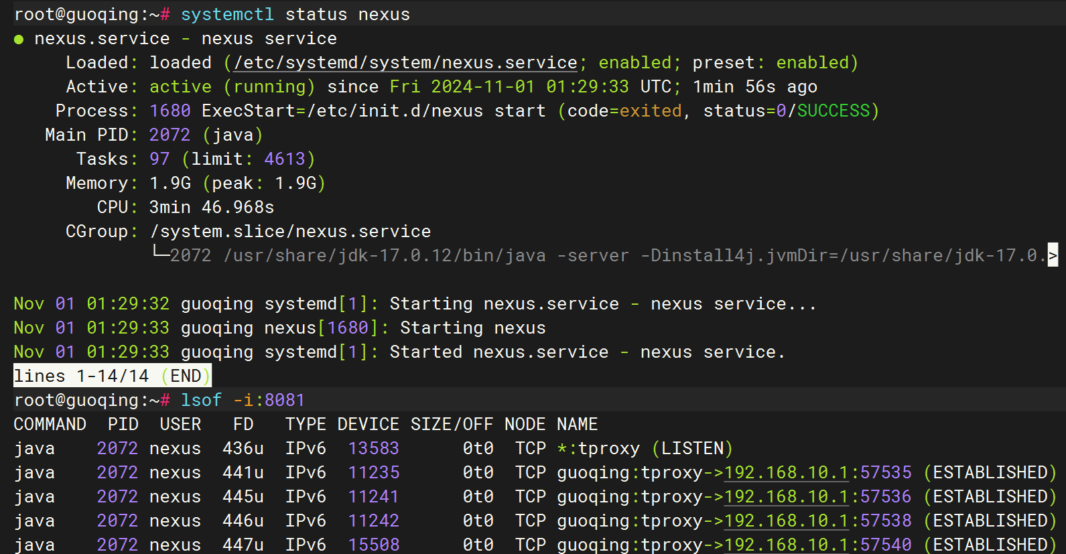Click the '1min 56s ago' text

pos(755,87)
